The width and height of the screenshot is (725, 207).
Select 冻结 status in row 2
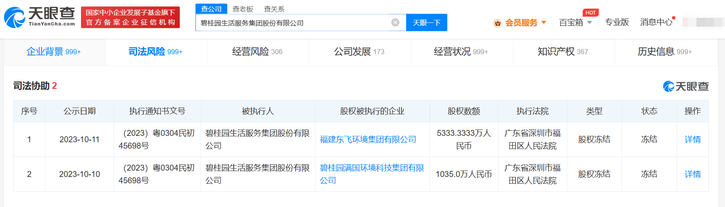click(x=649, y=174)
